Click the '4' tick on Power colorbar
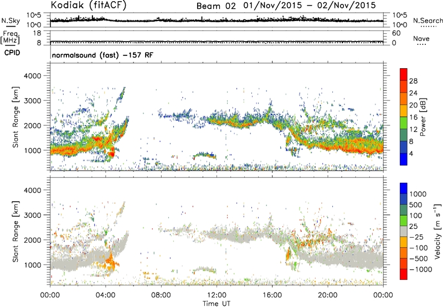 pyautogui.click(x=411, y=153)
